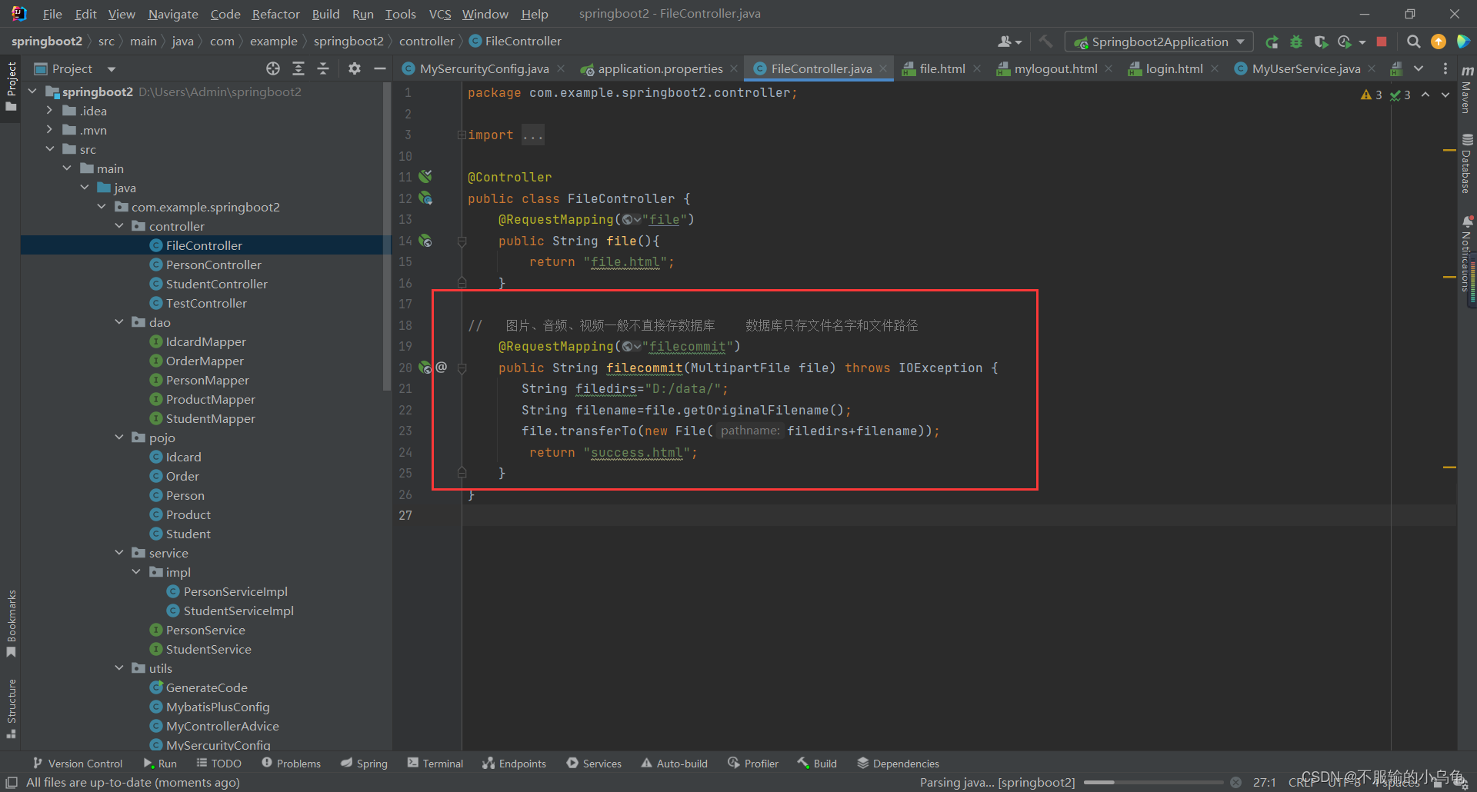Click gutter icon beside line 14
This screenshot has width=1477, height=792.
(425, 241)
